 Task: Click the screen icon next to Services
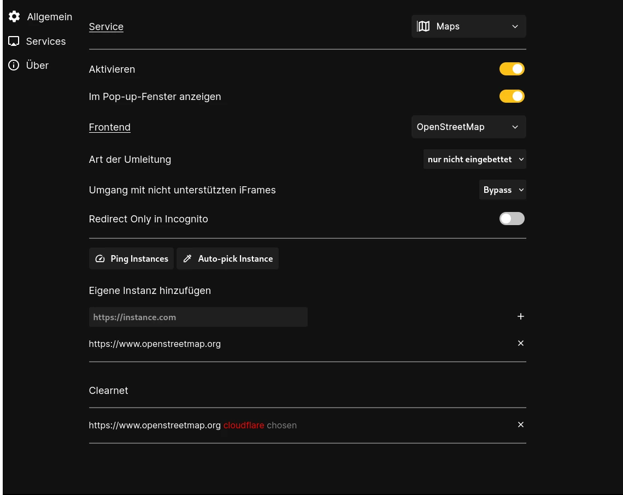(14, 41)
